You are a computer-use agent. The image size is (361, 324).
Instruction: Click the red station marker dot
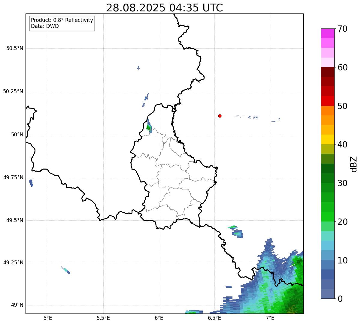[220, 116]
